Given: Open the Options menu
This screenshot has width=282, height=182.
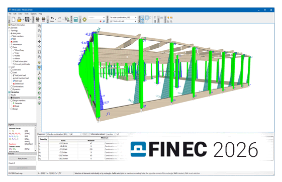Looking at the screenshot, I should (x=34, y=14).
